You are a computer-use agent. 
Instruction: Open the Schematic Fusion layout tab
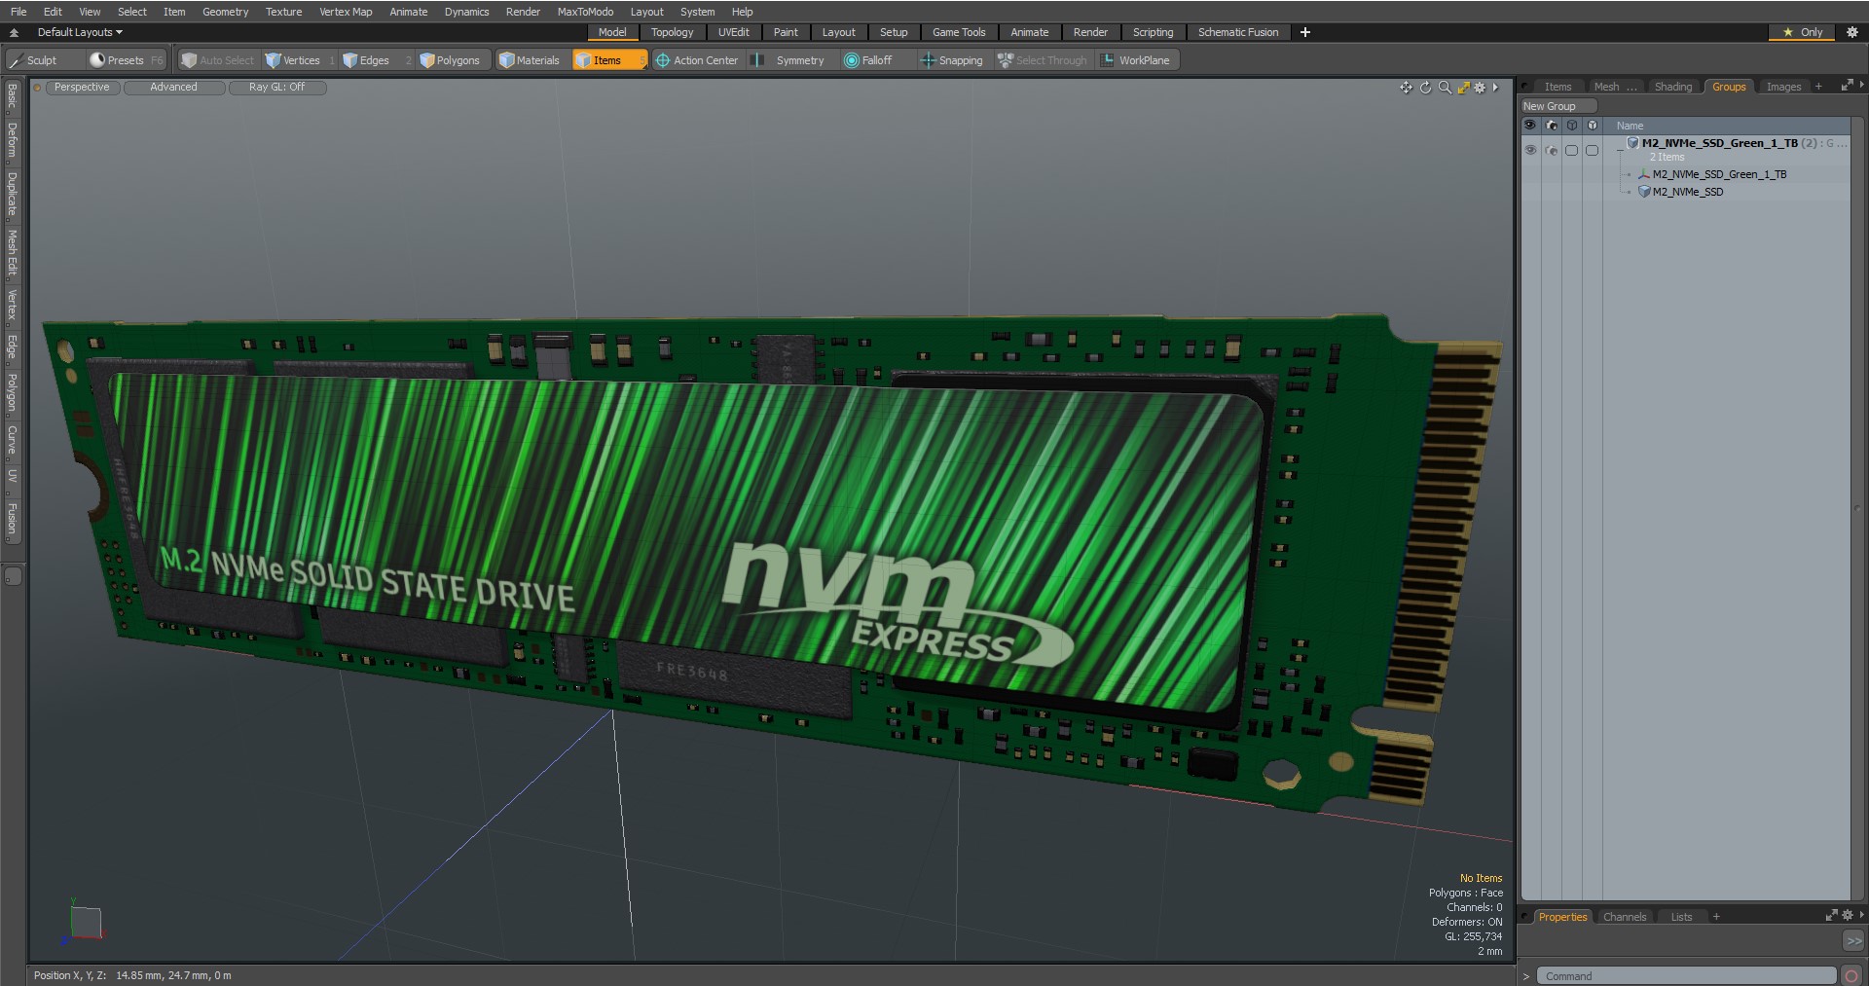[1237, 32]
